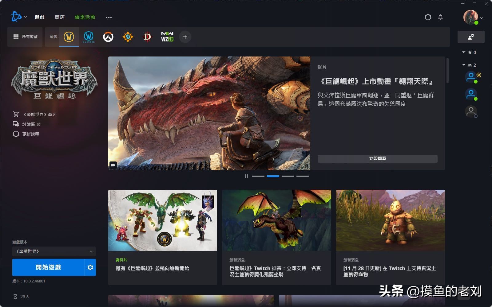Screen dimensions: 492x307
Task: Open the Twitch drops news card
Action: 276,236
